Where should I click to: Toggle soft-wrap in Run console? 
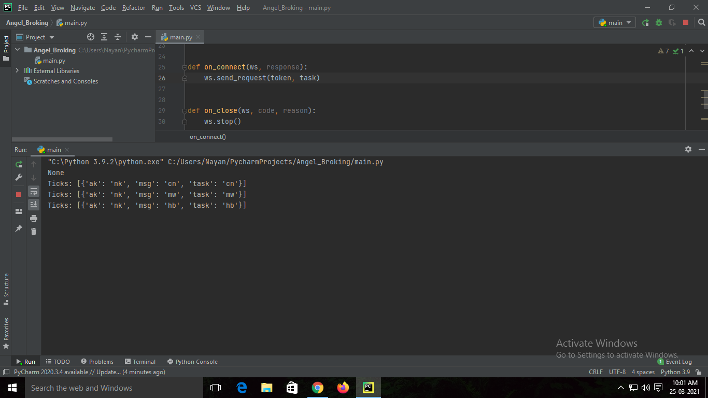click(34, 191)
